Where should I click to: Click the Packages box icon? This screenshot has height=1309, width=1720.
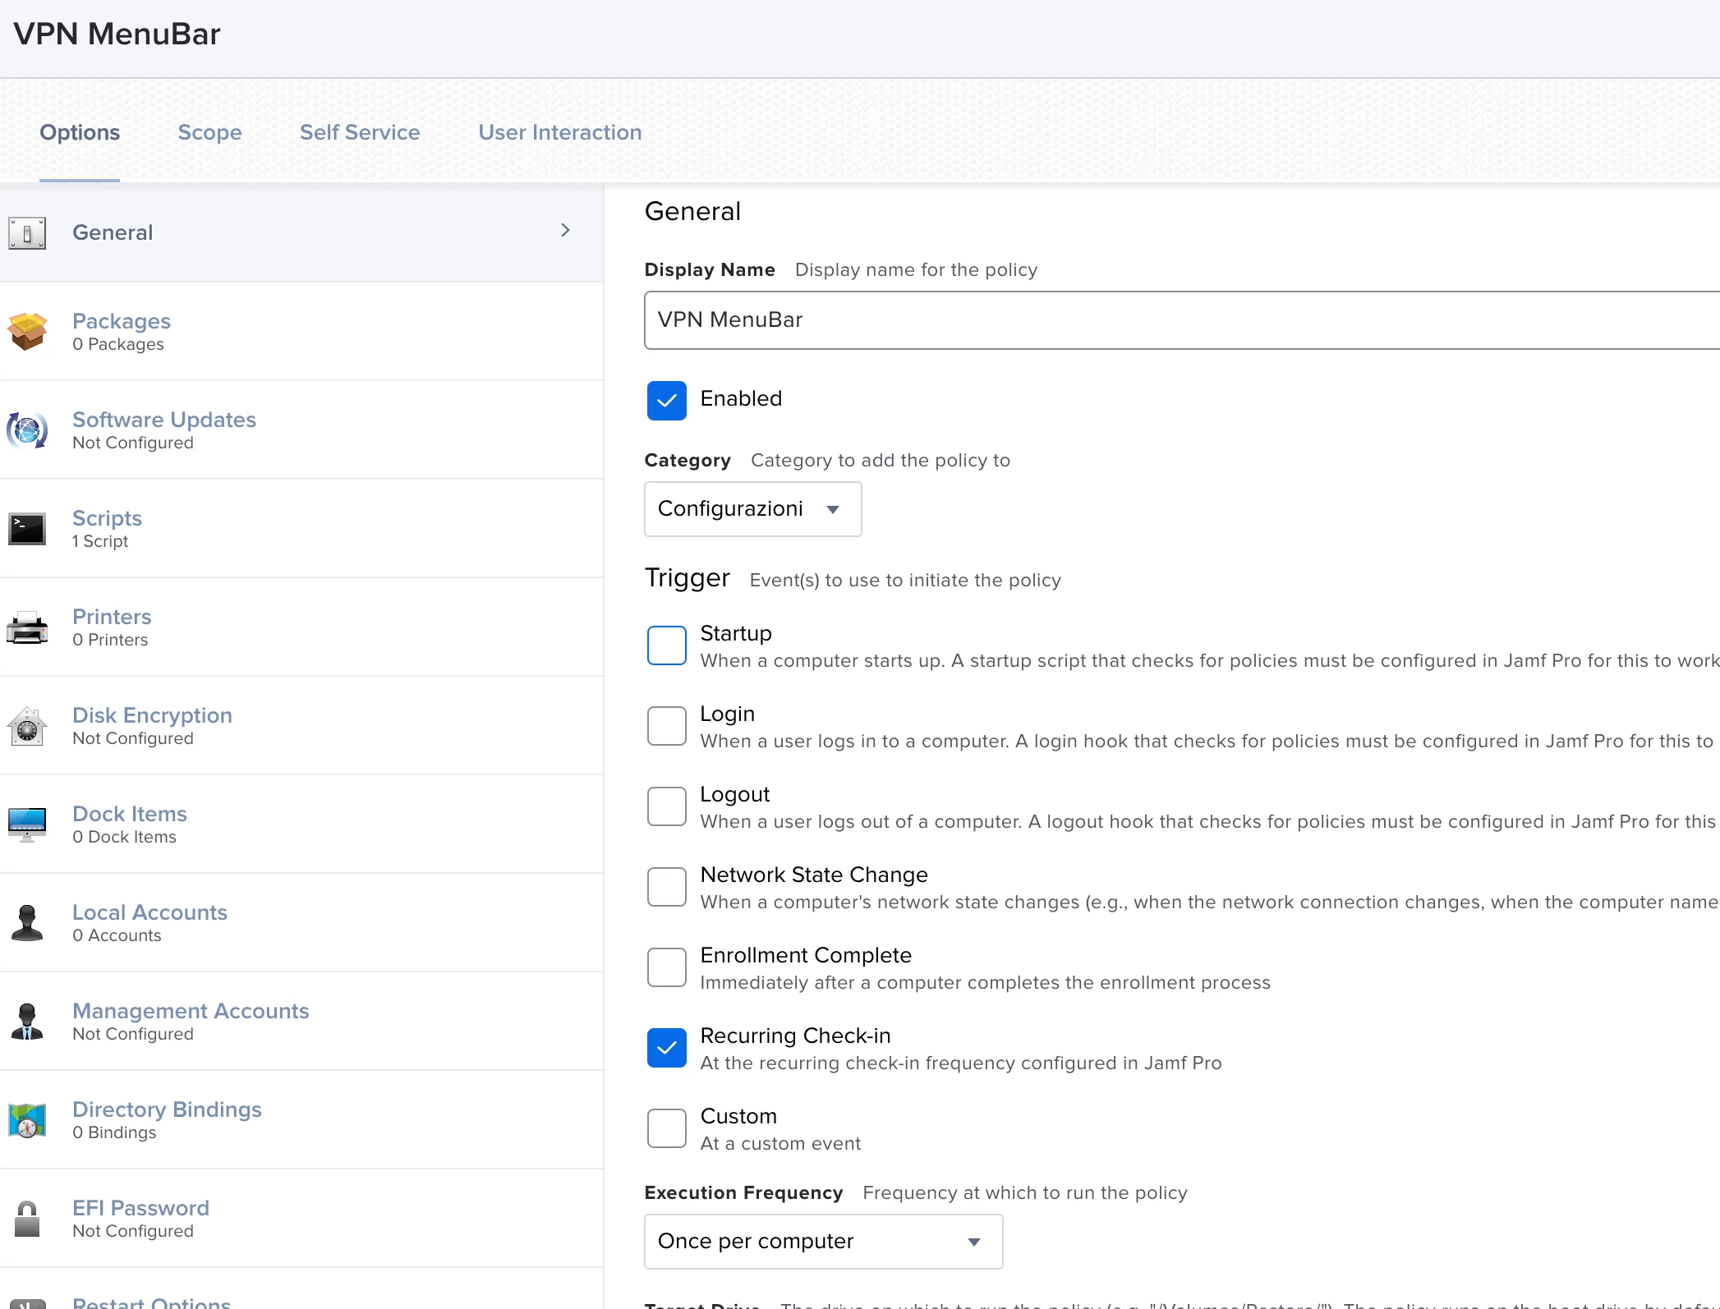point(27,332)
